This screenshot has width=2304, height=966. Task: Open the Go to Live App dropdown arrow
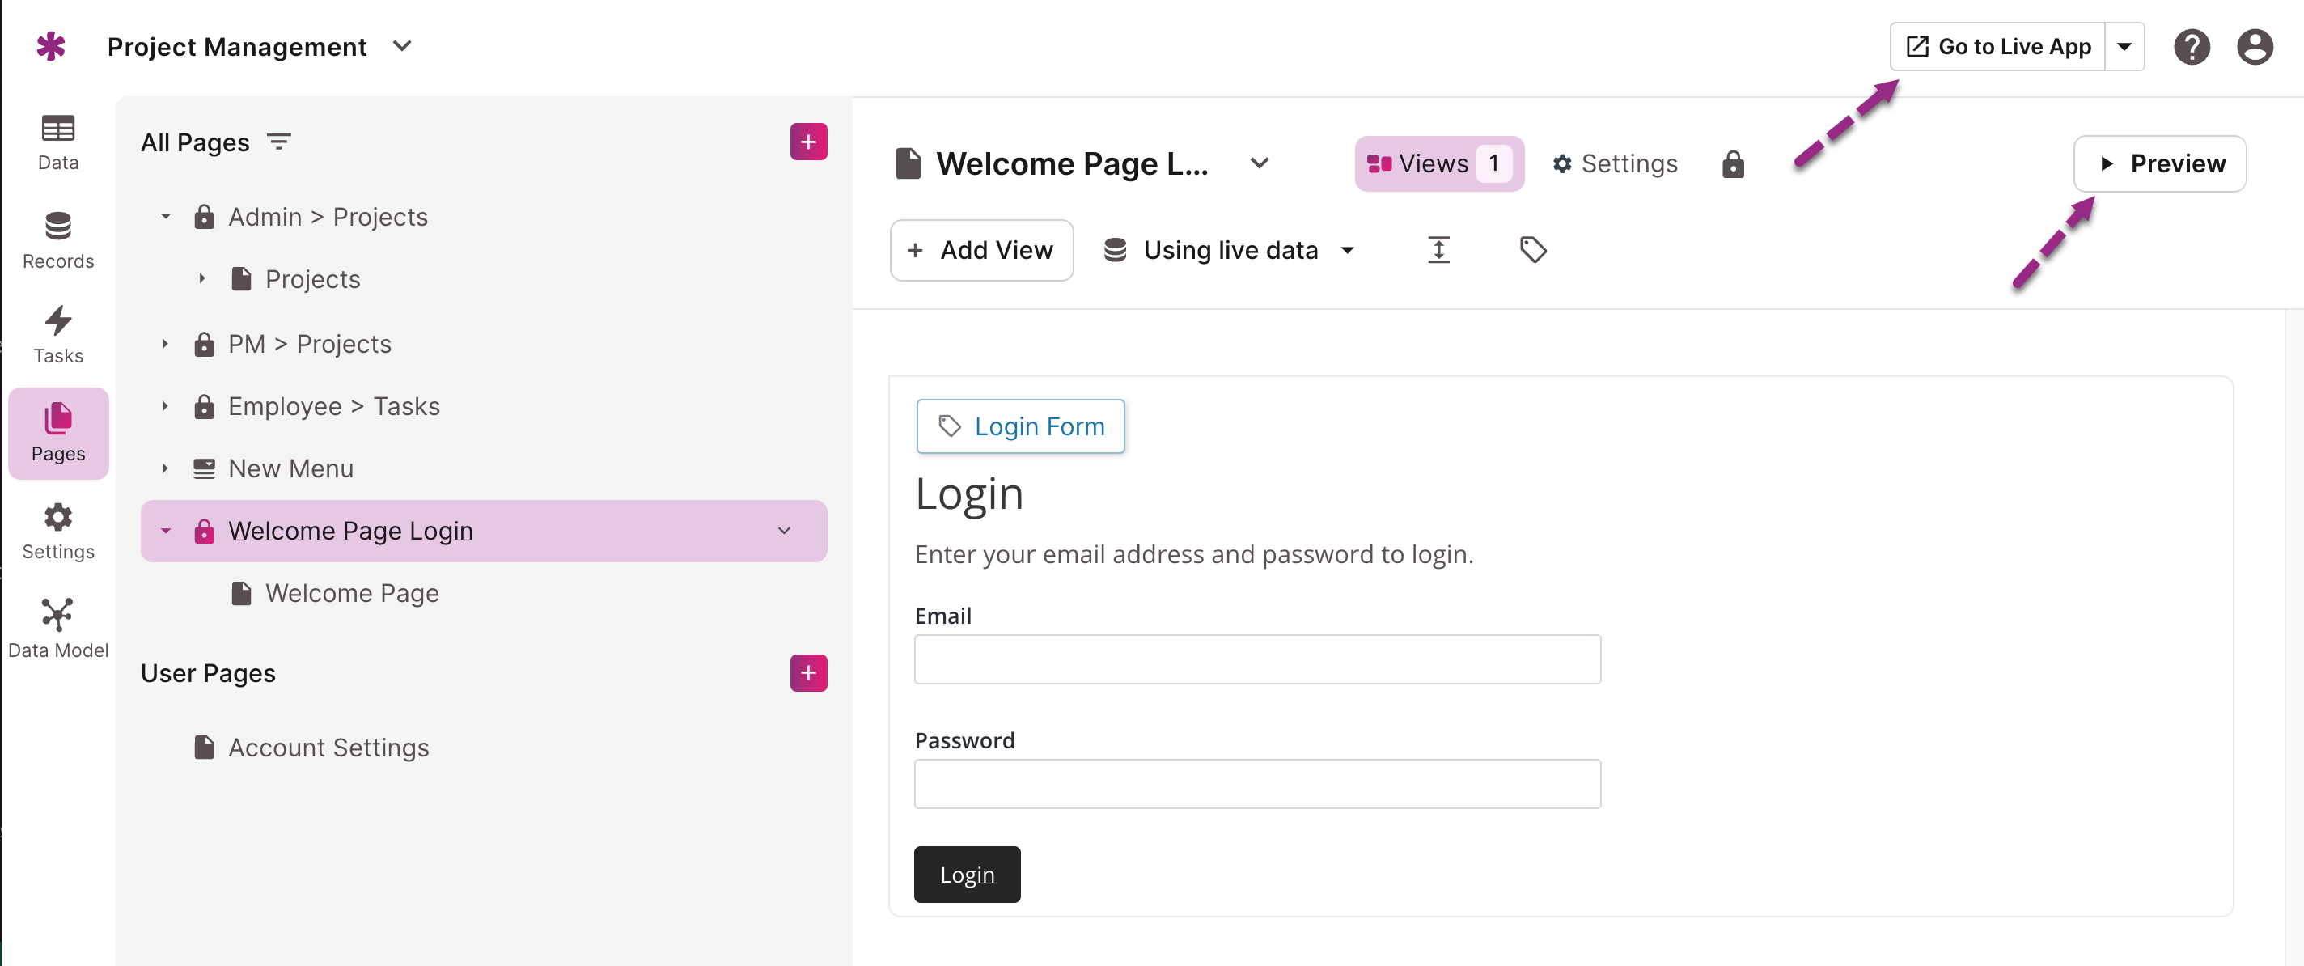tap(2126, 46)
